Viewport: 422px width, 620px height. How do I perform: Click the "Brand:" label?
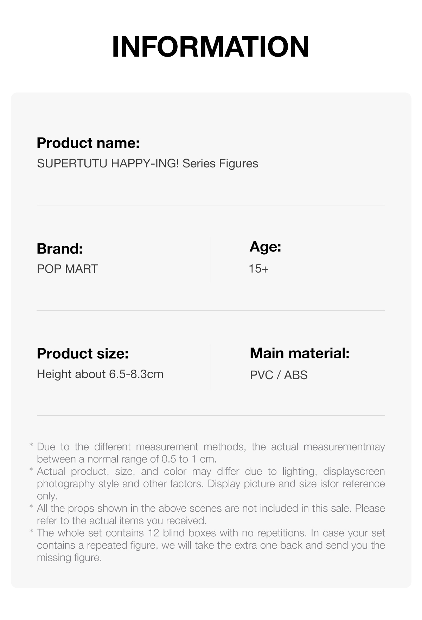coord(60,249)
